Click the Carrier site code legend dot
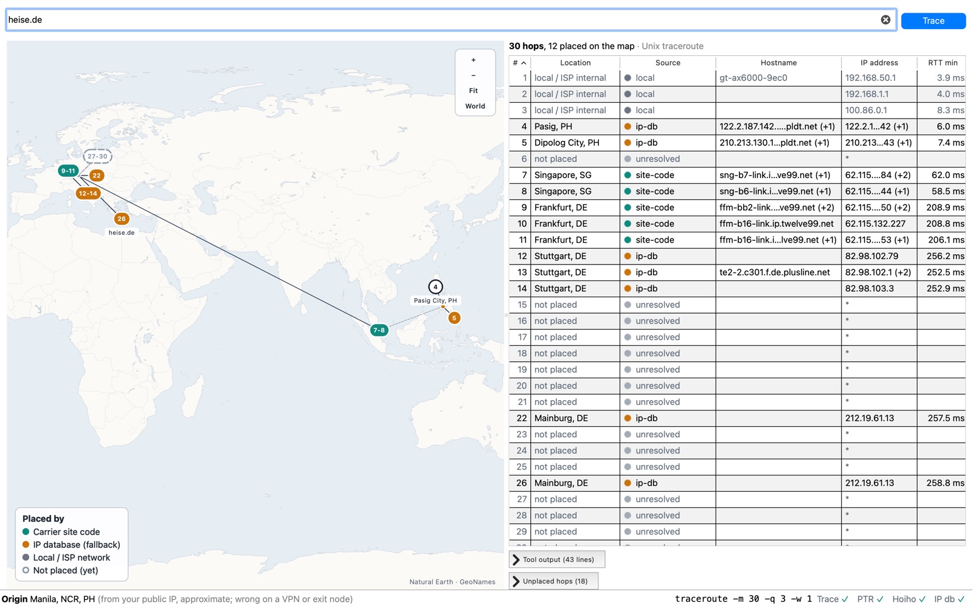Screen dimensions: 973x608 26,532
